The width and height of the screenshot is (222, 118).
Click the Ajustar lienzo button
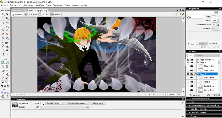(98, 103)
